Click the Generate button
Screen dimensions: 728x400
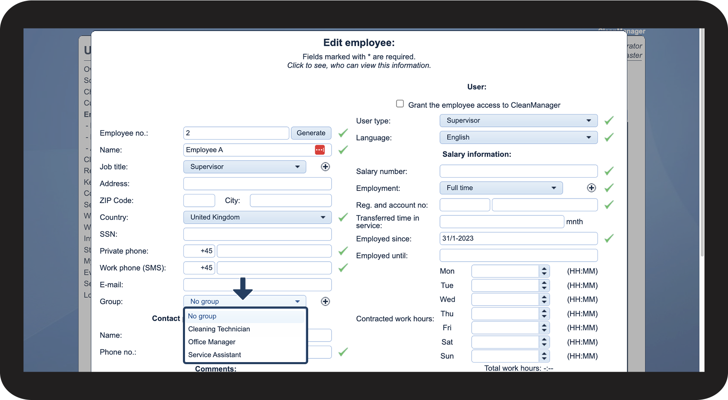[311, 133]
